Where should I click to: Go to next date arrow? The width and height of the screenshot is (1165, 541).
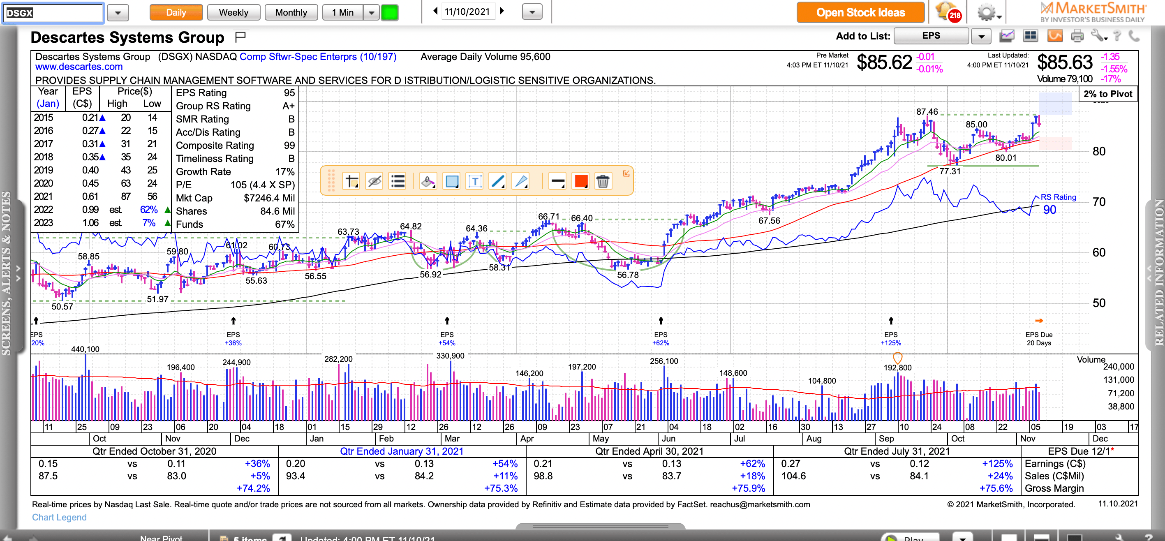[x=502, y=12]
